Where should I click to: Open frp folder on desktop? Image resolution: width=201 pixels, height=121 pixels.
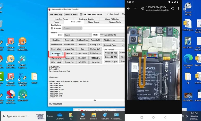click(x=188, y=78)
